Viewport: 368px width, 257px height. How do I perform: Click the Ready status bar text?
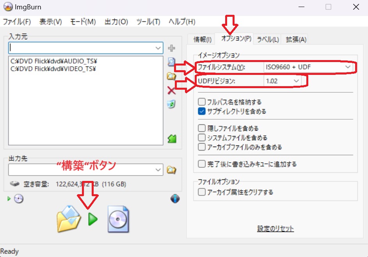click(x=9, y=252)
